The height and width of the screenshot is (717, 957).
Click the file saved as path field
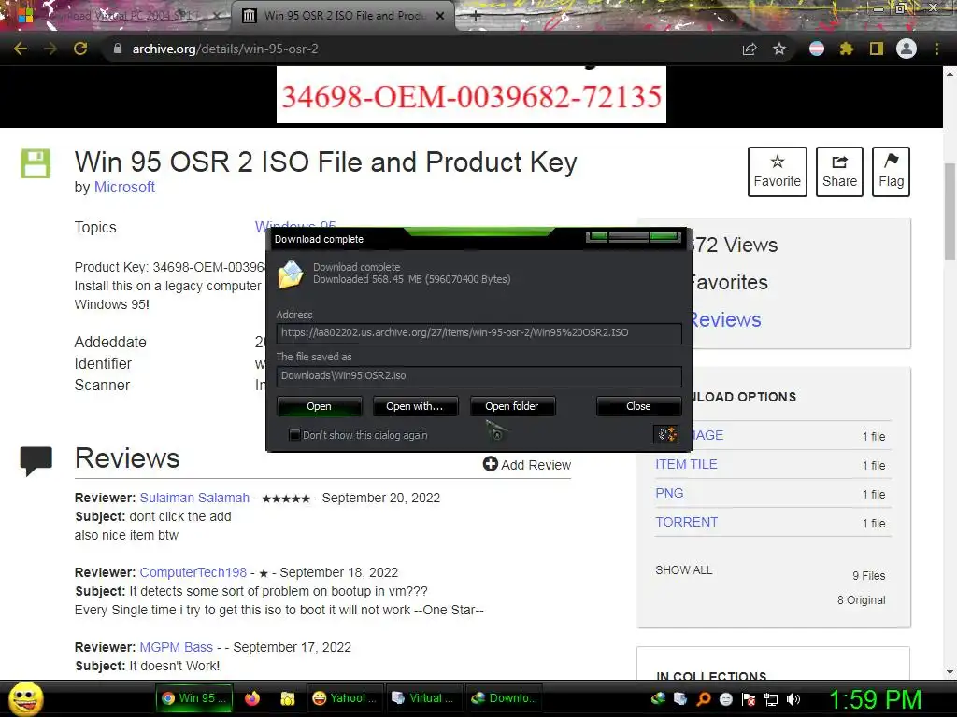pyautogui.click(x=479, y=375)
